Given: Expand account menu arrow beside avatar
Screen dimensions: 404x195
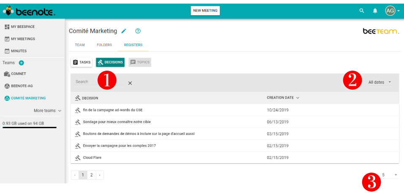Looking at the screenshot, I should click(x=399, y=11).
